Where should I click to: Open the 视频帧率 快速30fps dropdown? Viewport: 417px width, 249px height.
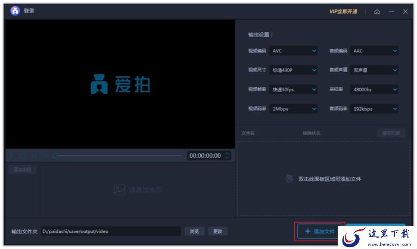[293, 89]
